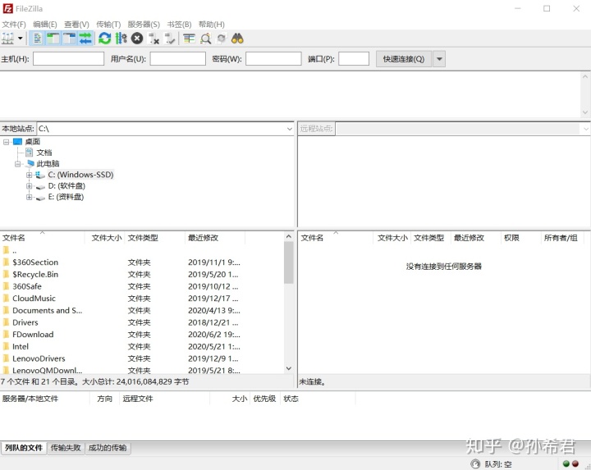Switch to the 成功的传输 tab
Screen dimensions: 591x470
(x=108, y=448)
